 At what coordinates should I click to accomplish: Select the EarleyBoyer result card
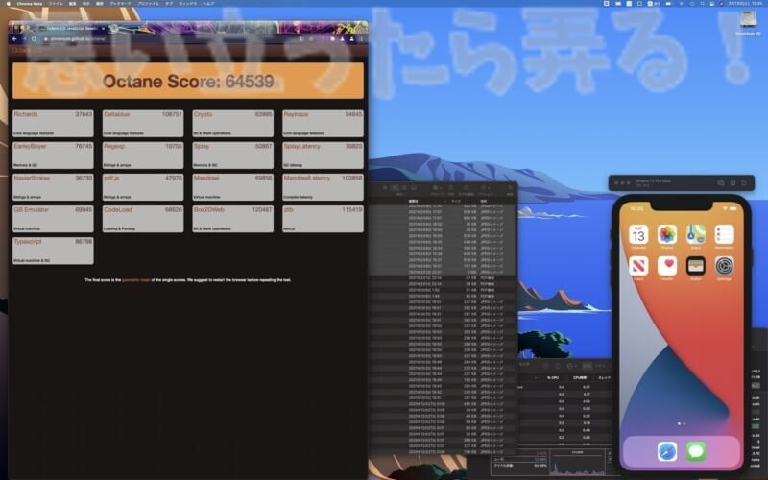tap(53, 156)
